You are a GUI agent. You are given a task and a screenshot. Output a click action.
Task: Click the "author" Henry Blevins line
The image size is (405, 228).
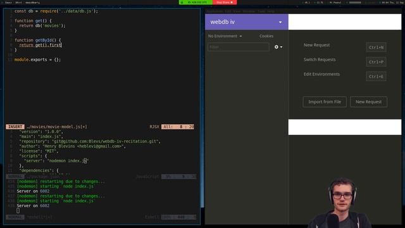click(73, 146)
